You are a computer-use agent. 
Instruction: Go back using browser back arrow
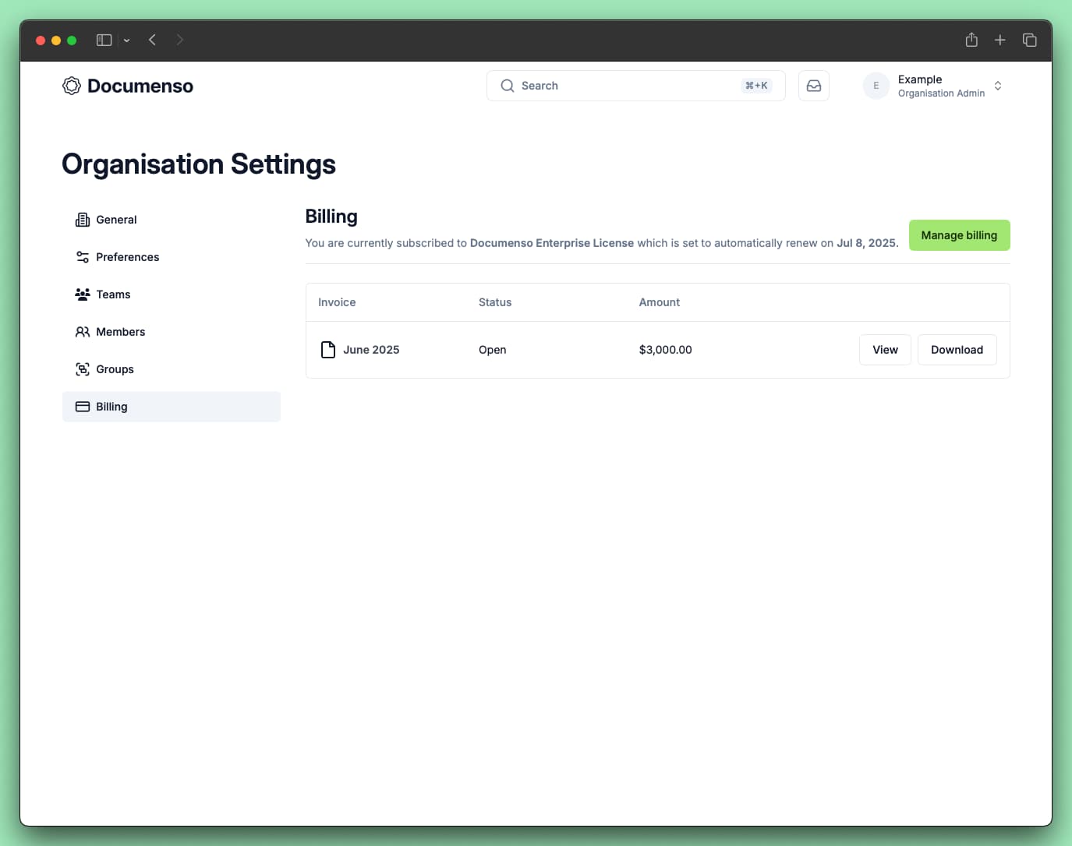[153, 40]
